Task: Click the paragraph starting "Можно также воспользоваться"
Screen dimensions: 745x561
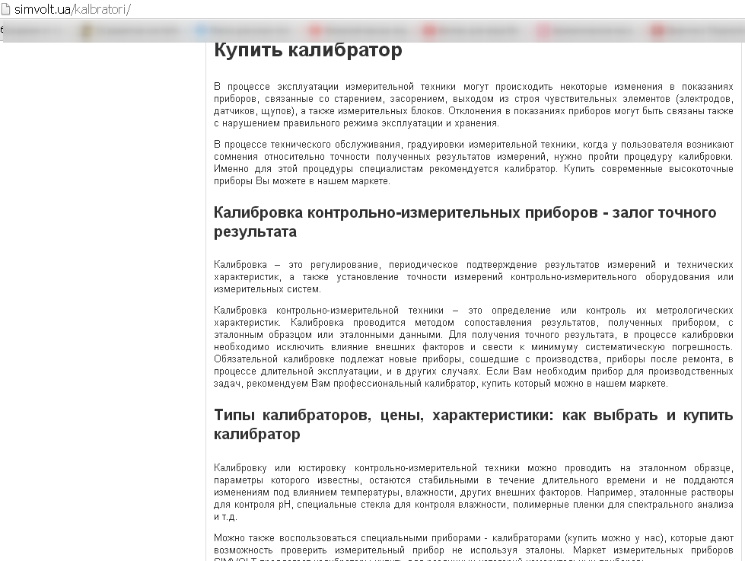Action: click(x=473, y=548)
